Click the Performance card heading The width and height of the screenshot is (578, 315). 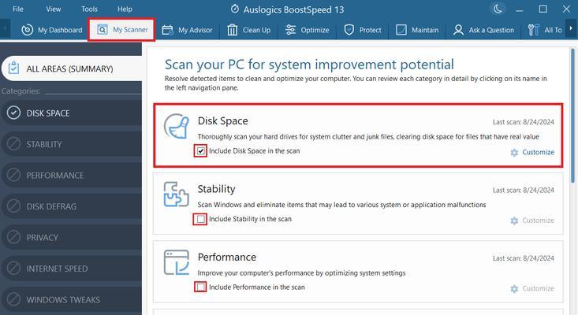tap(226, 258)
